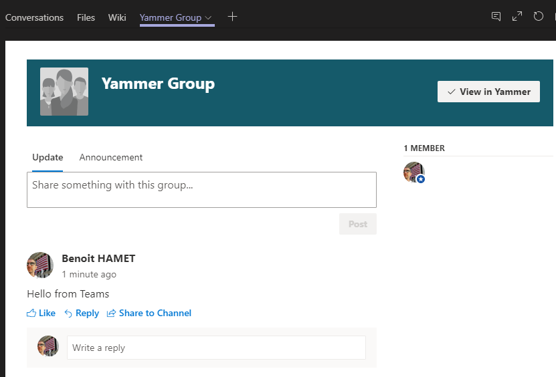Select the Announcement post type
Screen dimensions: 556x377
click(111, 158)
